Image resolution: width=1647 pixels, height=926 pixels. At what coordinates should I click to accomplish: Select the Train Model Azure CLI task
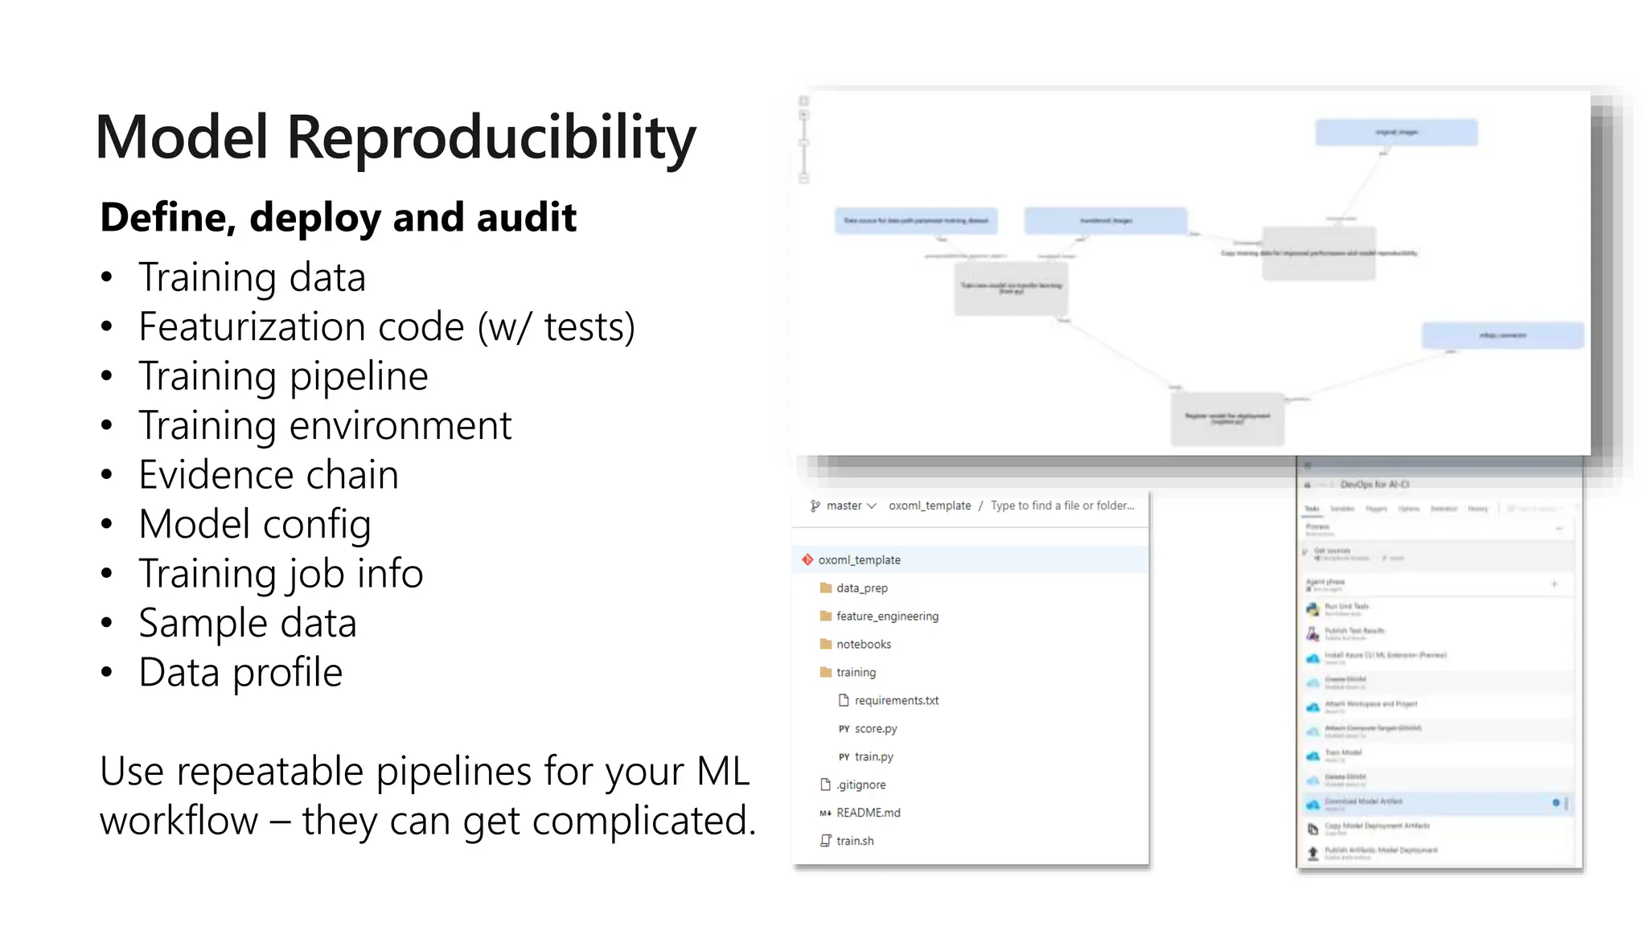coord(1343,755)
